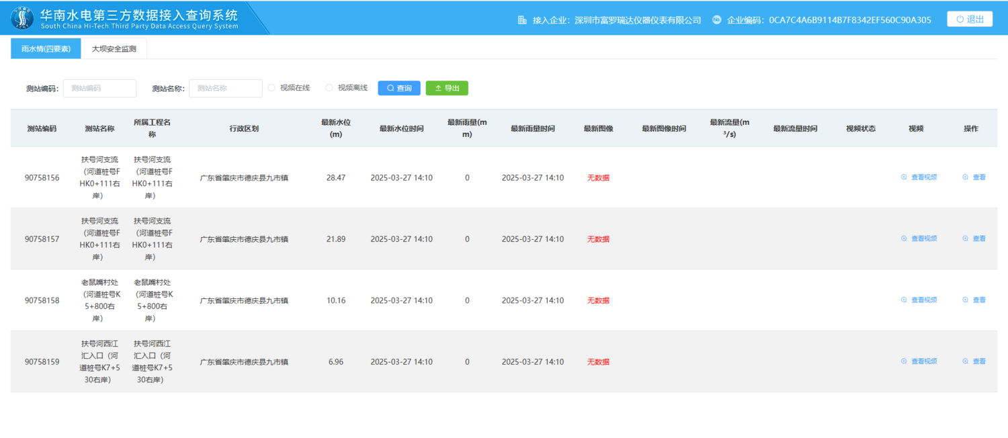
Task: Click 查看 in 操作 column for station 90758157
Action: pyautogui.click(x=974, y=238)
